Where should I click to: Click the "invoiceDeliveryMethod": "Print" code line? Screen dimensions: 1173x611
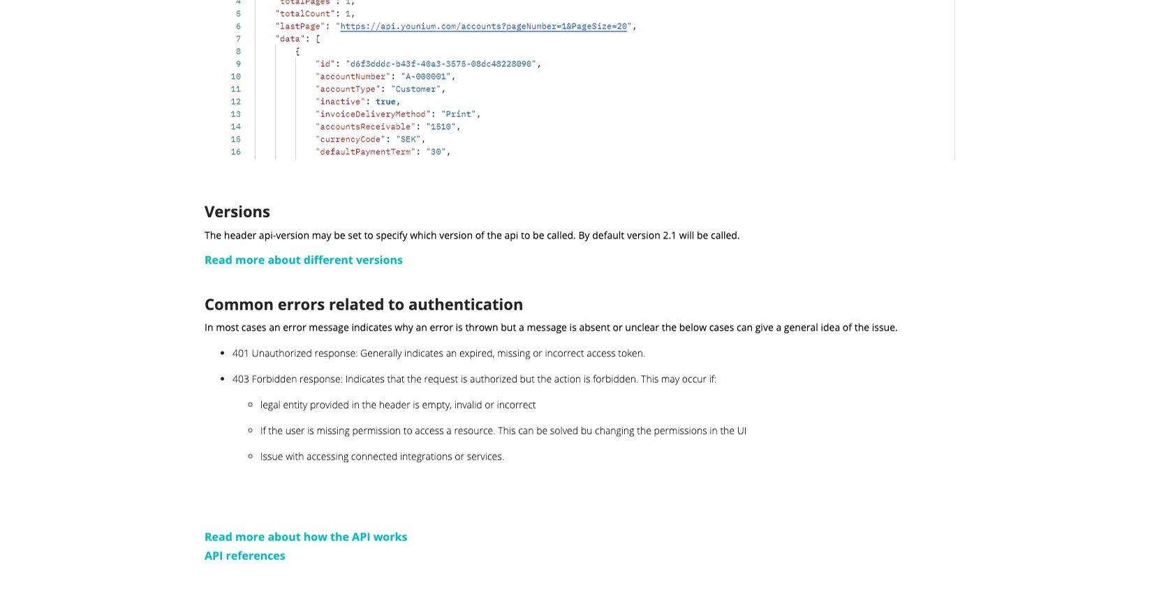[398, 114]
